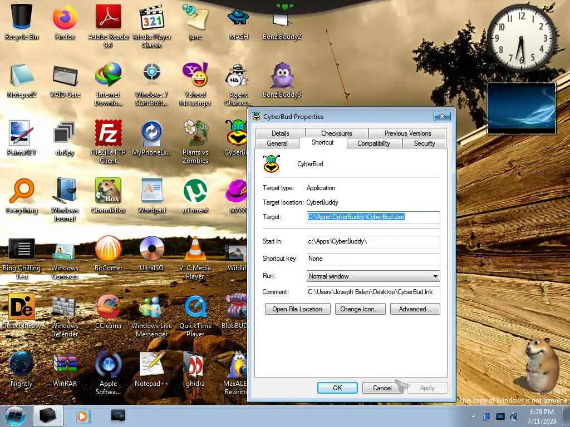Confirm the dialog with OK
Image resolution: width=570 pixels, height=427 pixels.
tap(337, 388)
